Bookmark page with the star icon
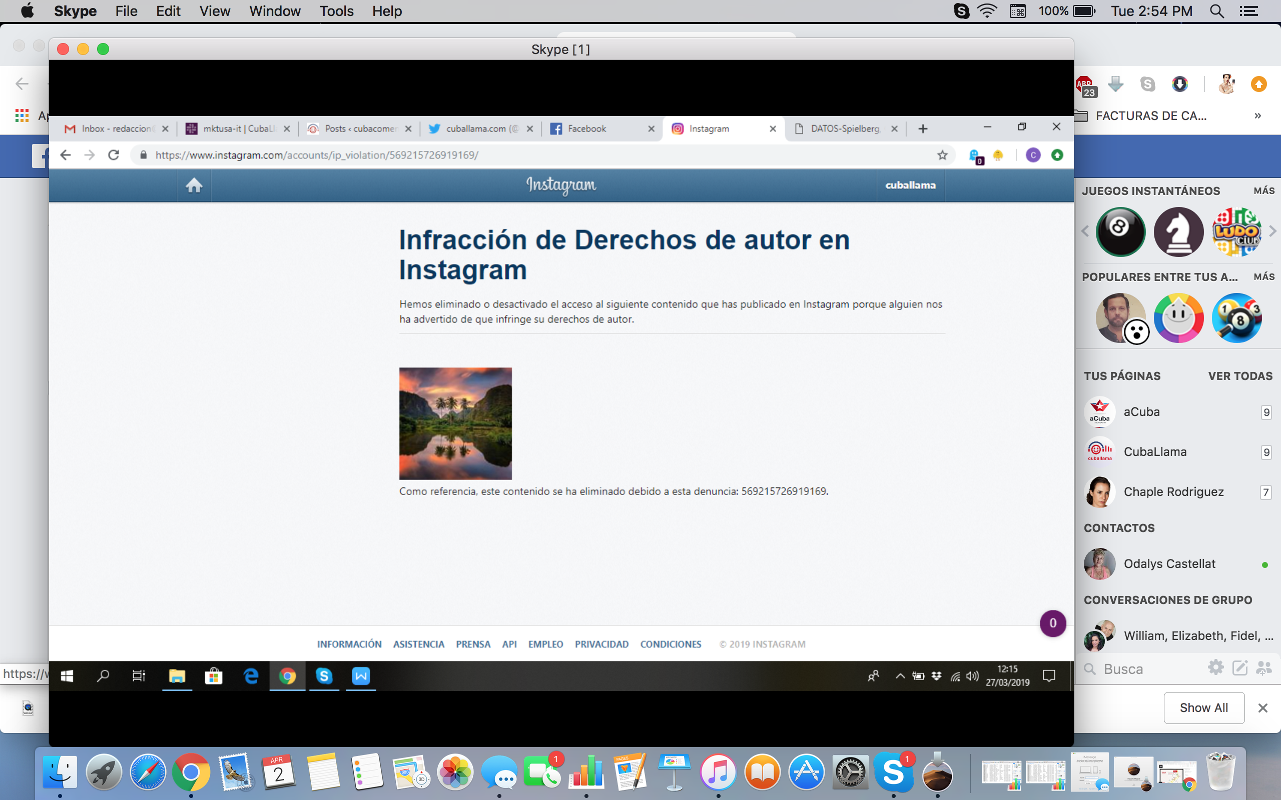Image resolution: width=1281 pixels, height=800 pixels. (942, 155)
